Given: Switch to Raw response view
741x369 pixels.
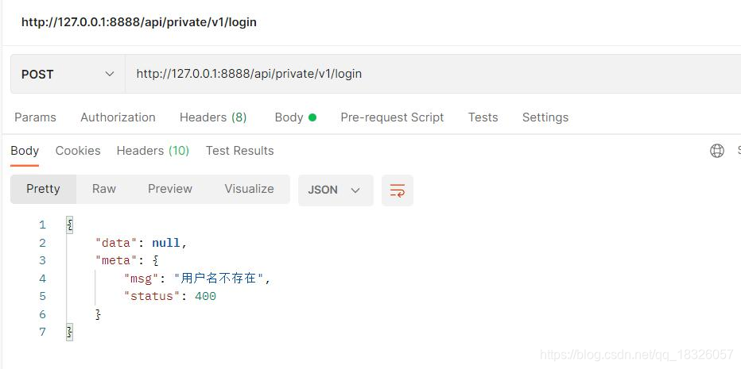Looking at the screenshot, I should [104, 189].
